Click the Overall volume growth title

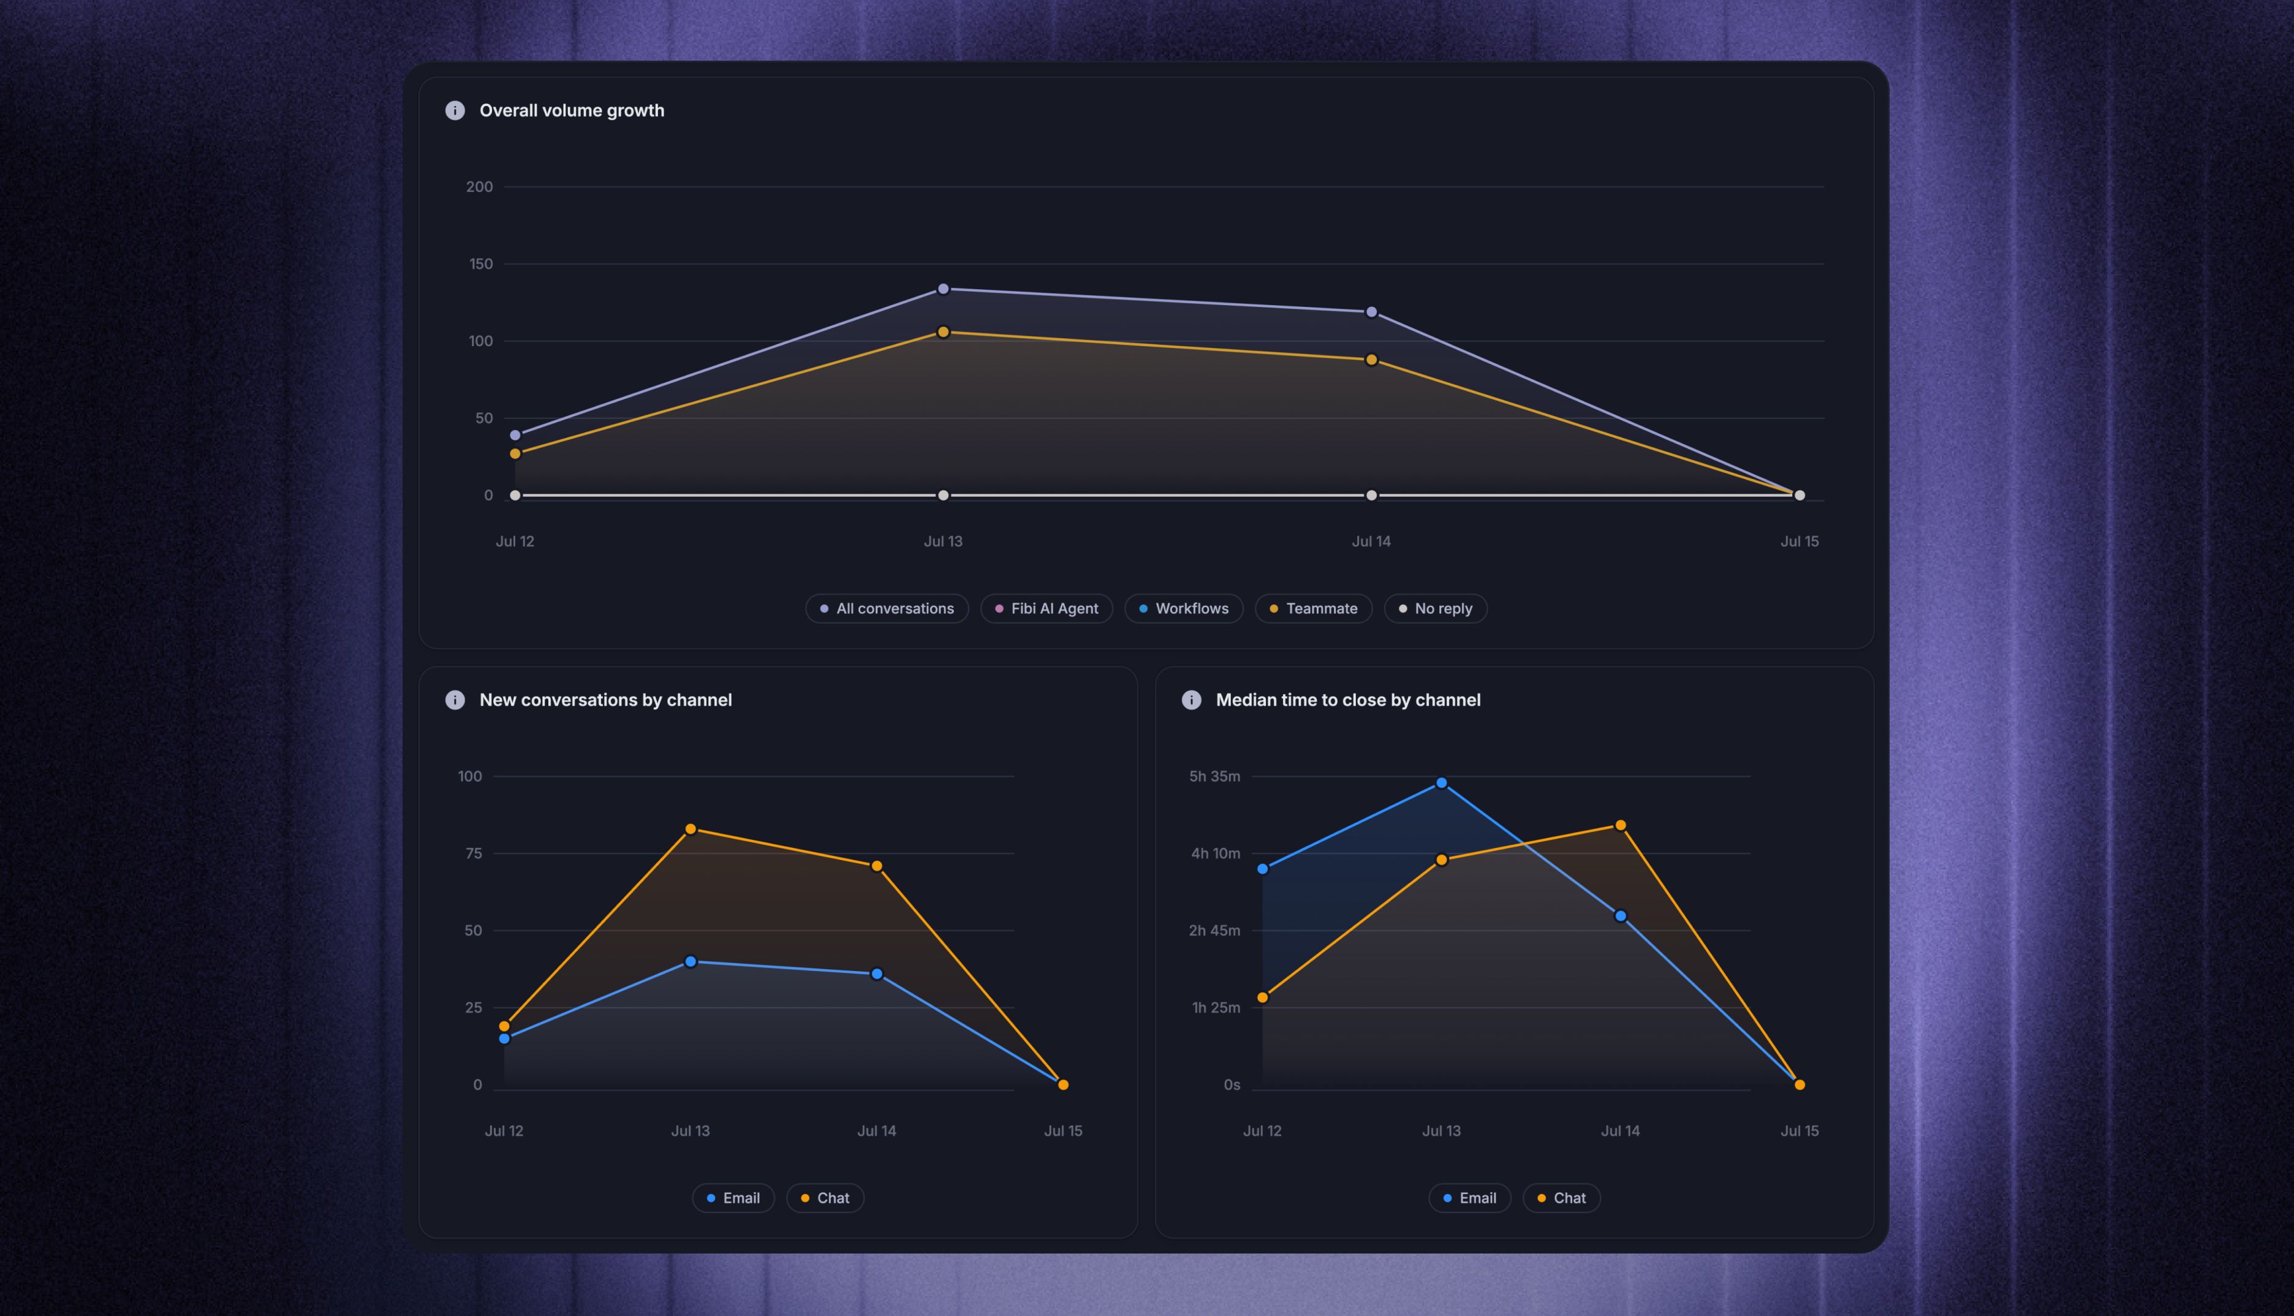[x=572, y=110]
